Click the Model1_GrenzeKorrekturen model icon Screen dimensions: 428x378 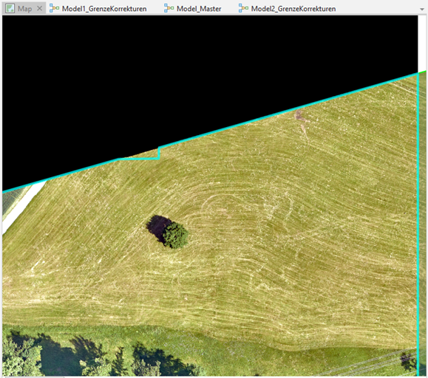click(54, 8)
